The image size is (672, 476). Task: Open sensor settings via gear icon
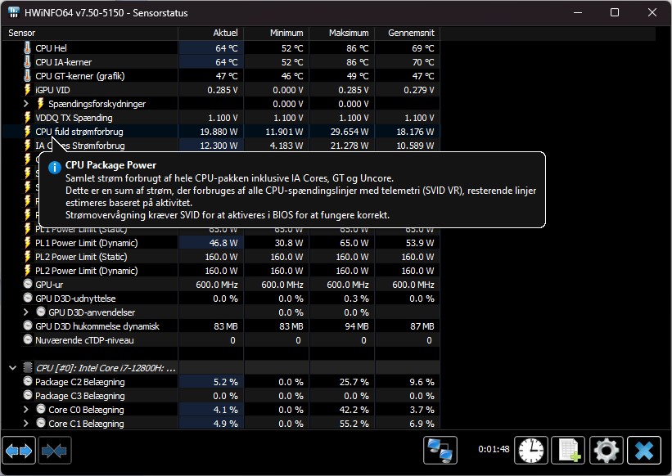(x=607, y=450)
